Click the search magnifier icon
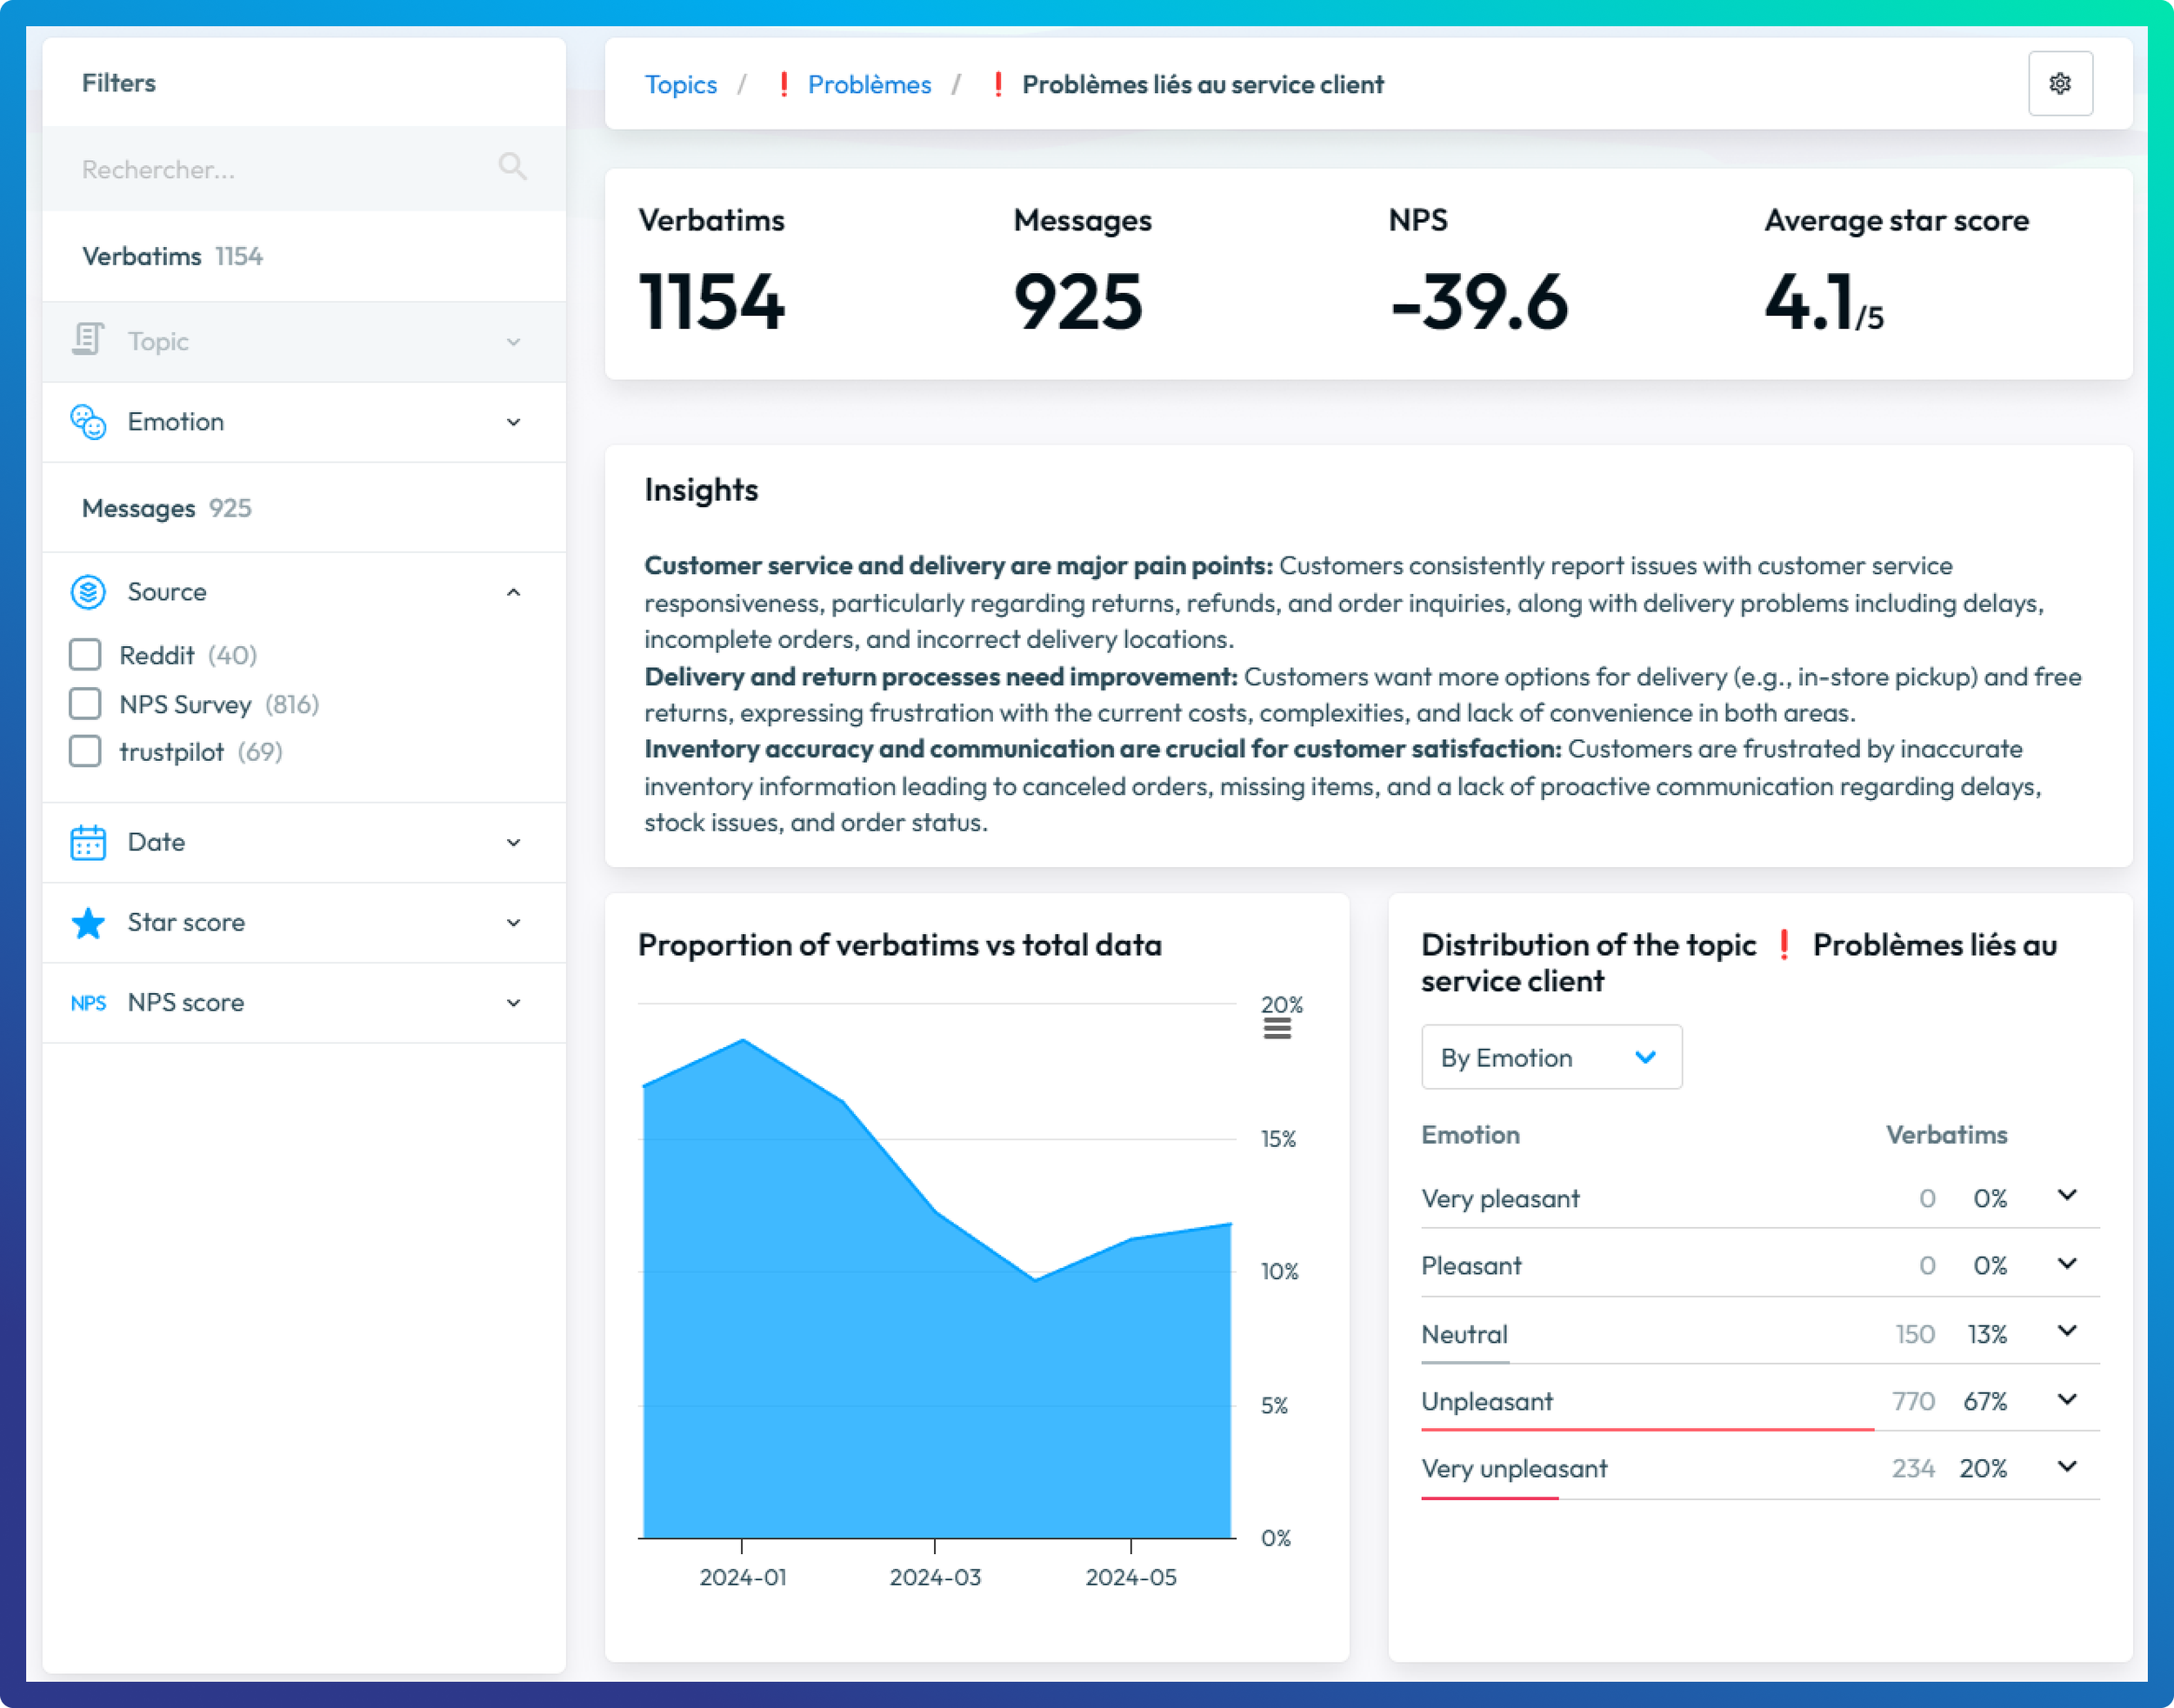 [x=513, y=166]
